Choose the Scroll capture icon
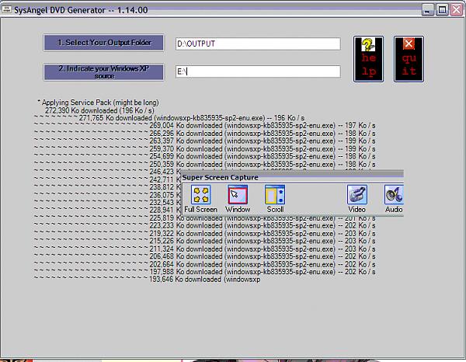The width and height of the screenshot is (466, 362). pos(275,195)
